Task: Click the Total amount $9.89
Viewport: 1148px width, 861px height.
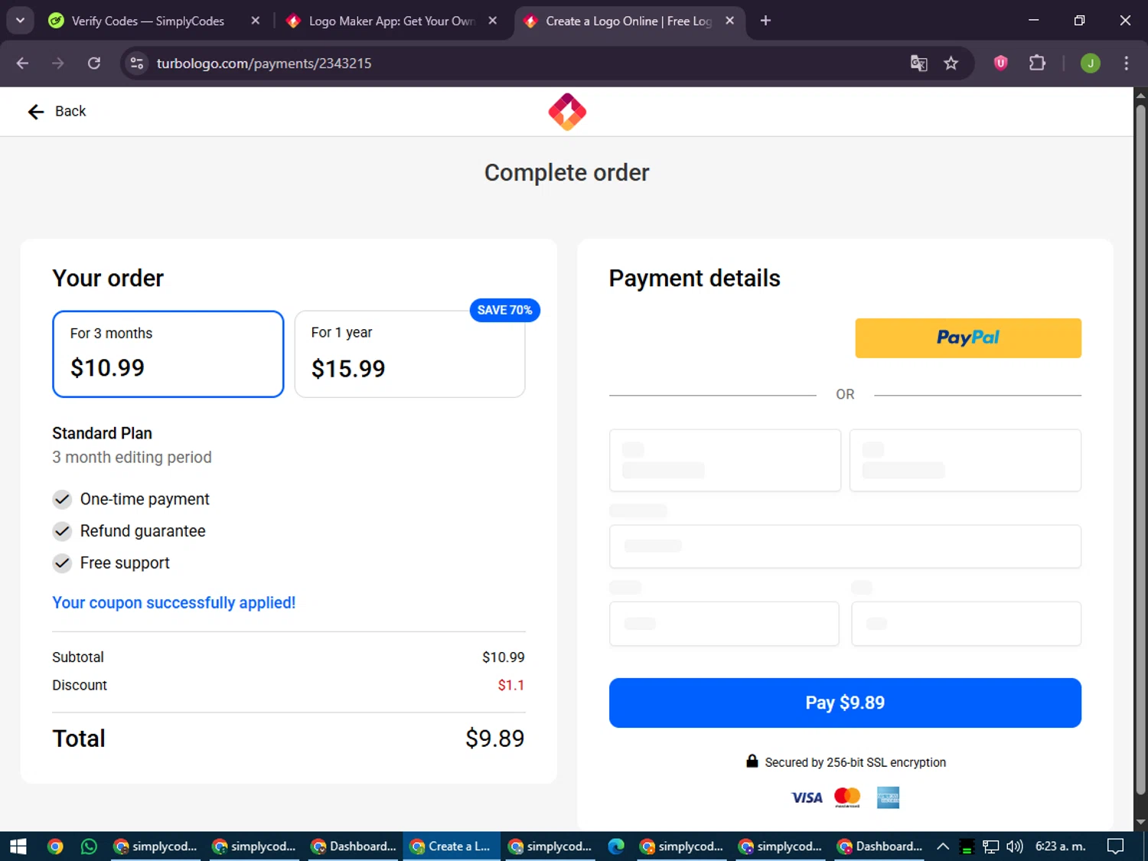Action: tap(494, 739)
